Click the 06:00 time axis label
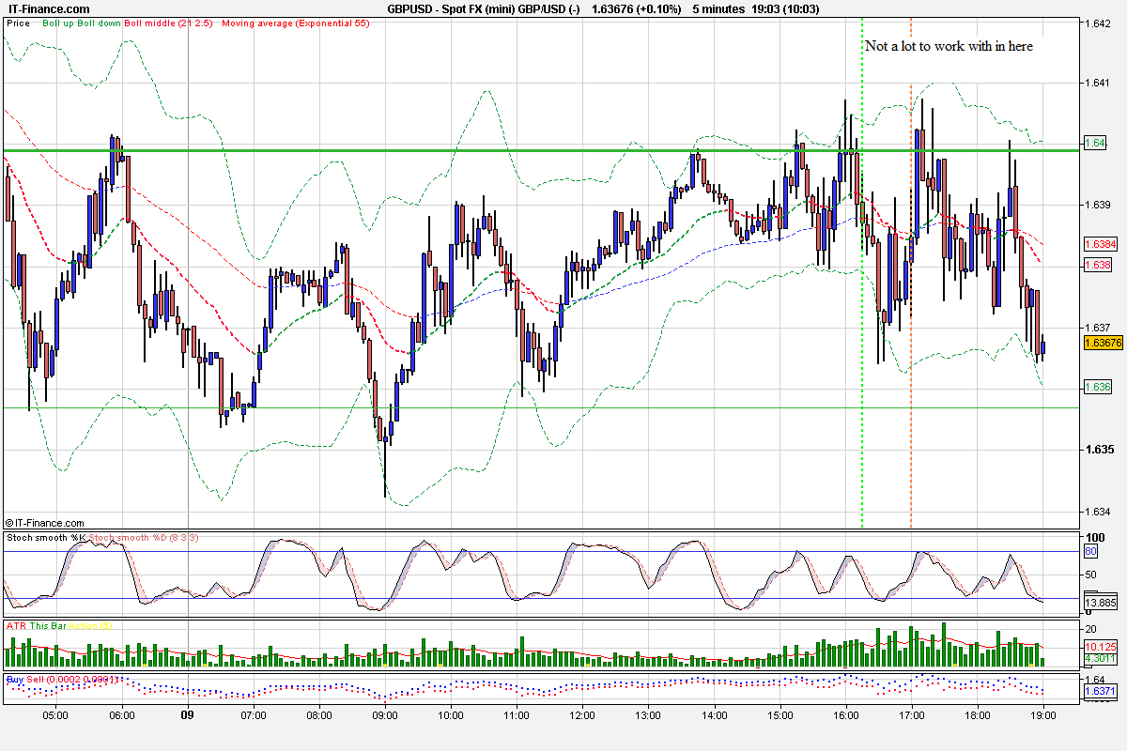The image size is (1127, 751). (x=122, y=714)
